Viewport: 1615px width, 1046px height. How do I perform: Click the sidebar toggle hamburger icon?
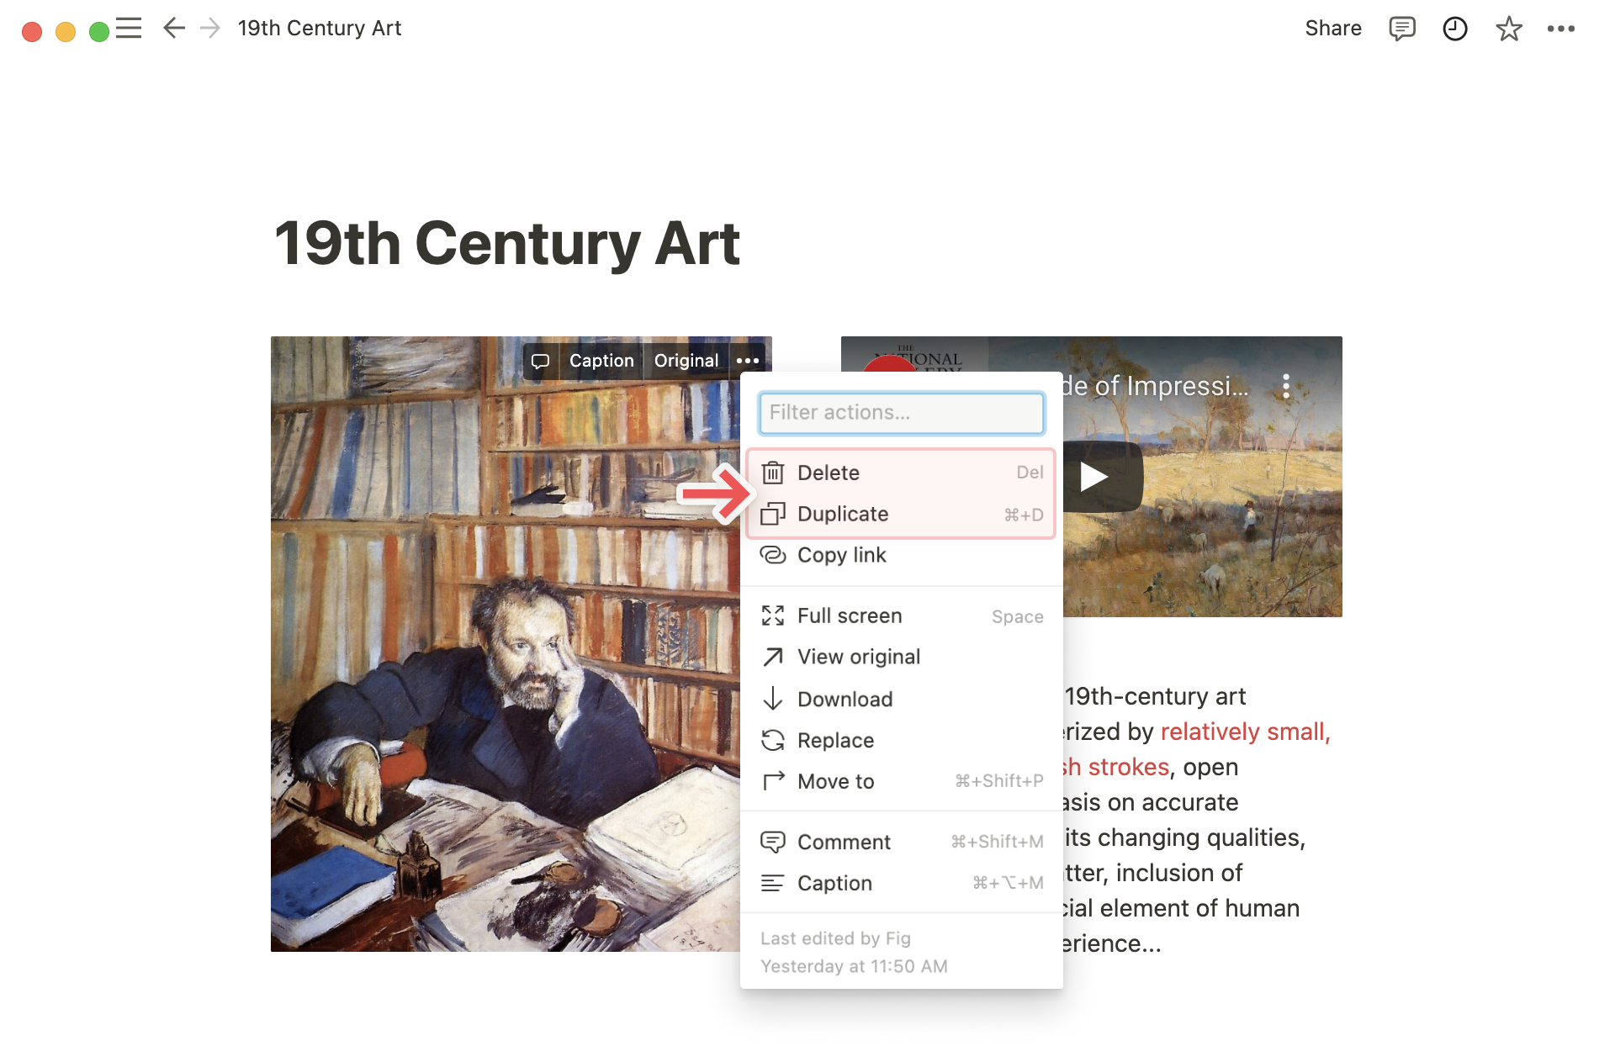[x=130, y=29]
